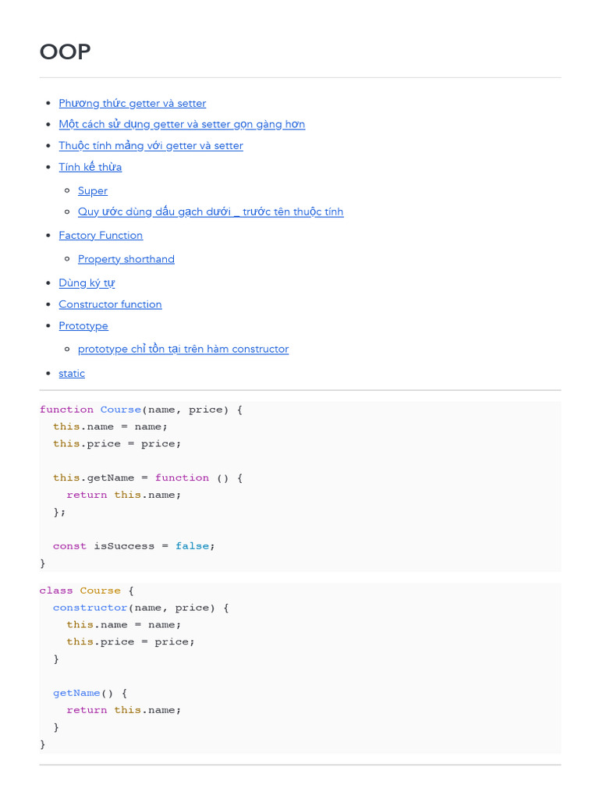Screen dimensions: 599x799
Task: Click the 'class Course {' code line
Action: tap(87, 591)
